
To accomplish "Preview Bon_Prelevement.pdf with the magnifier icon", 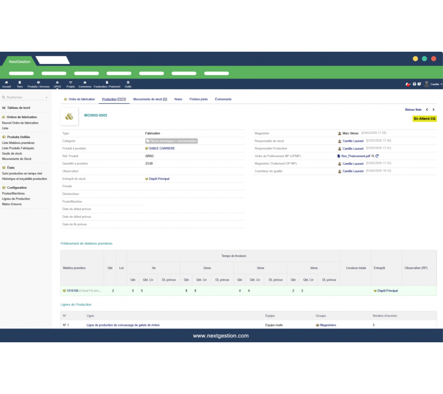I will [373, 156].
